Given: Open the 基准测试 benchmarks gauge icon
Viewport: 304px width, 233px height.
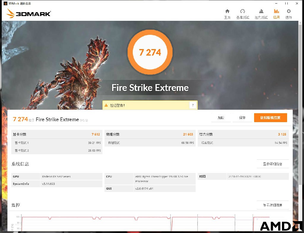Looking at the screenshot, I should coord(243,11).
